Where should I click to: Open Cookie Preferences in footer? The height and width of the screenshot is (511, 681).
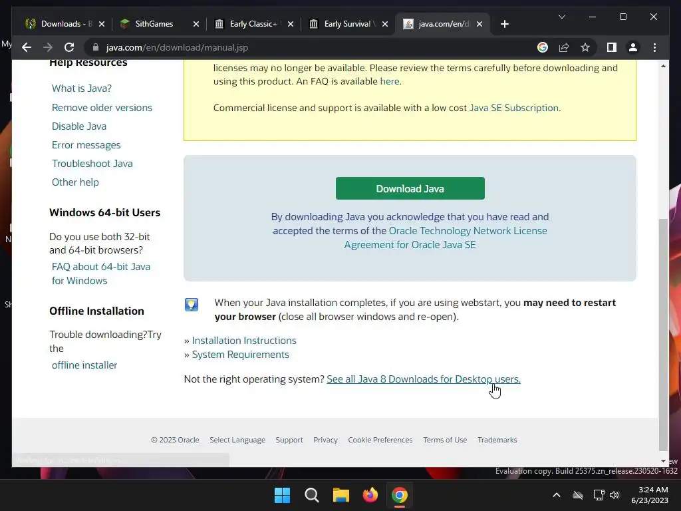point(380,440)
